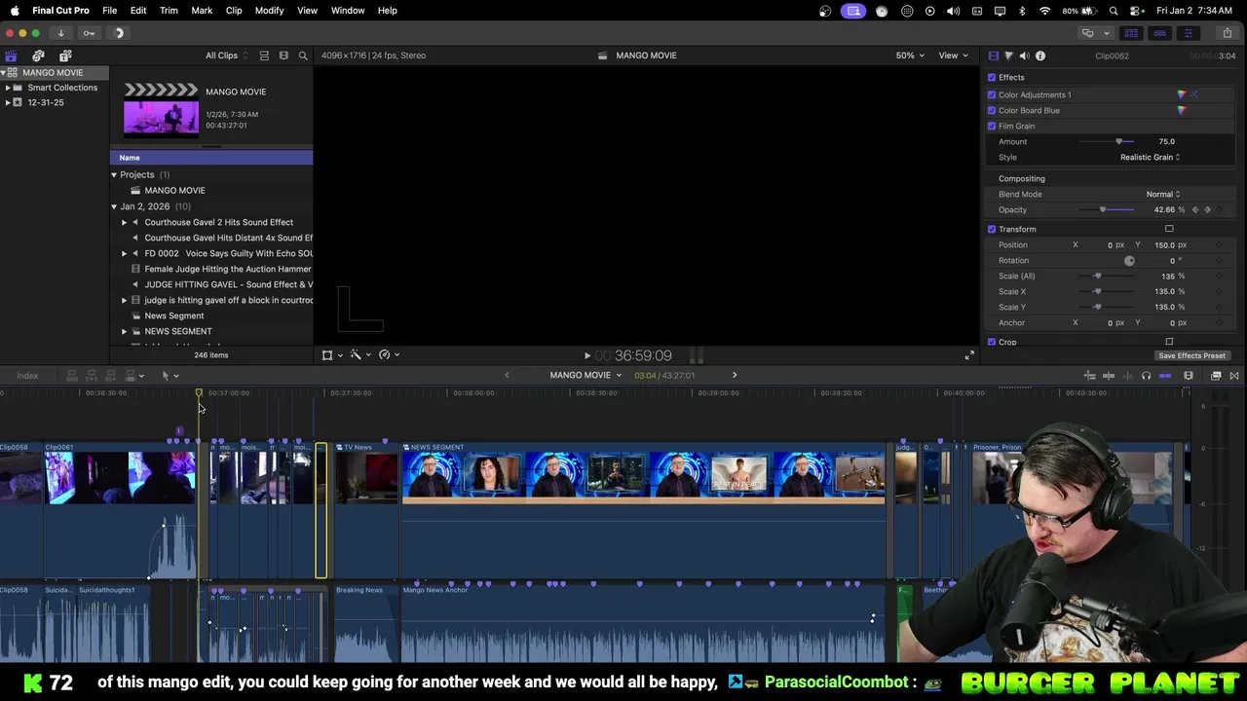Open Color Adjustments 1 color inspector icon
1247x701 pixels.
[1182, 94]
